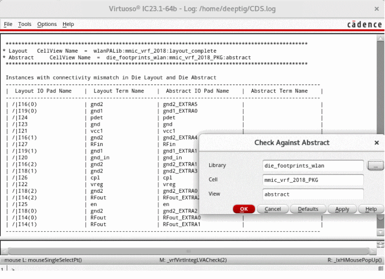Click horizontal scrollbar left arrow
This screenshot has height=279, width=385.
coord(4,251)
